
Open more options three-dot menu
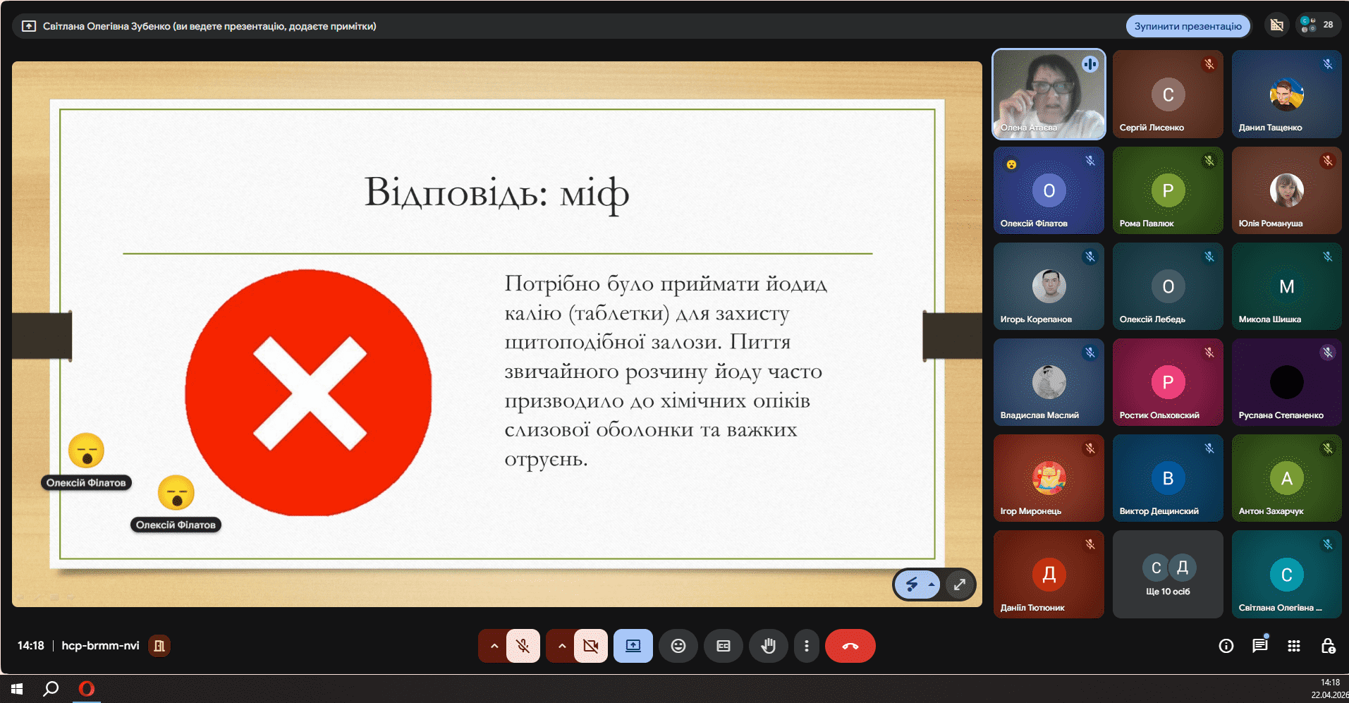coord(807,646)
